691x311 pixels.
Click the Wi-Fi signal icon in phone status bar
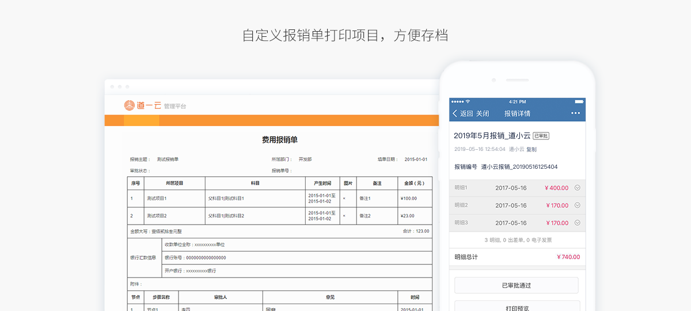(x=468, y=101)
